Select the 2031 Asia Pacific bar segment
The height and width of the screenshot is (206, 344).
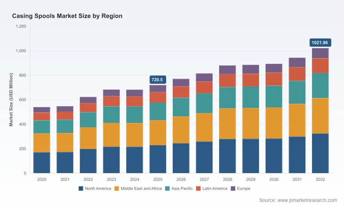297,92
